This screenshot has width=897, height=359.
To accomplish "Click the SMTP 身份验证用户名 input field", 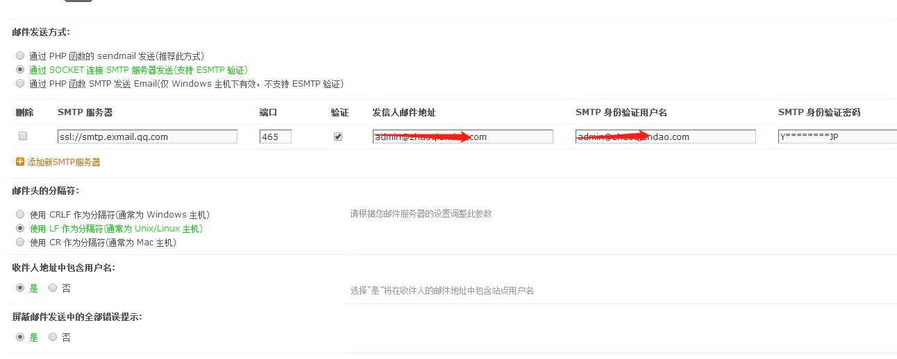I will coord(665,137).
